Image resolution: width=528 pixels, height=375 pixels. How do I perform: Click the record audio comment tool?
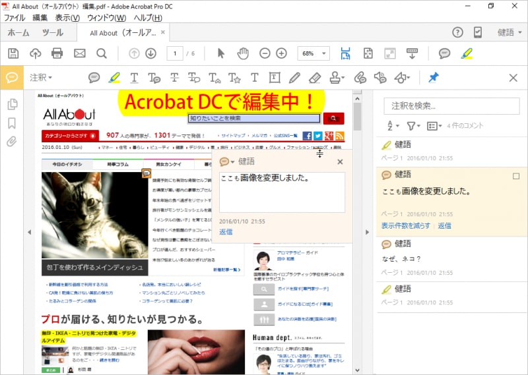(380, 78)
